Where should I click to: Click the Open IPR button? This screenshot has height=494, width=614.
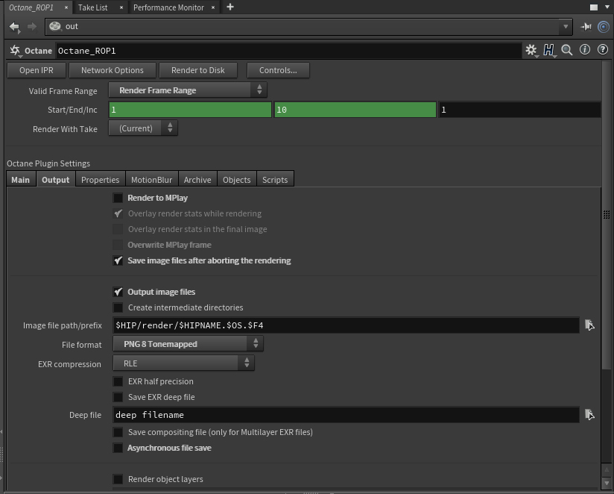click(36, 70)
